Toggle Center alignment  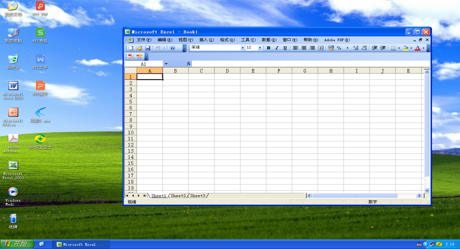coord(304,48)
